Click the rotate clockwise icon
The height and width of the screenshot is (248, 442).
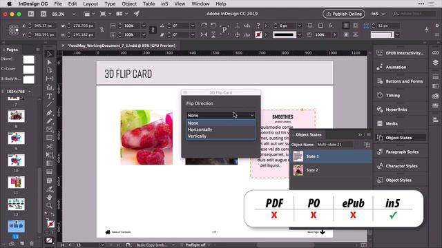tap(204, 25)
